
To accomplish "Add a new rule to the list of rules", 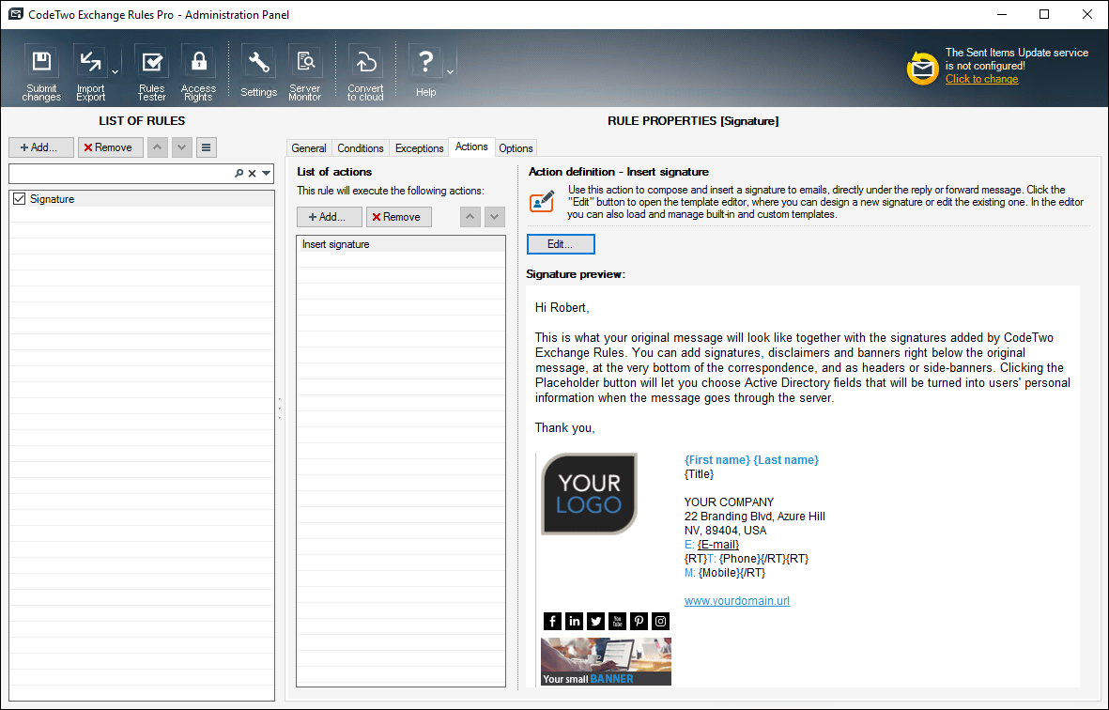I will click(41, 147).
